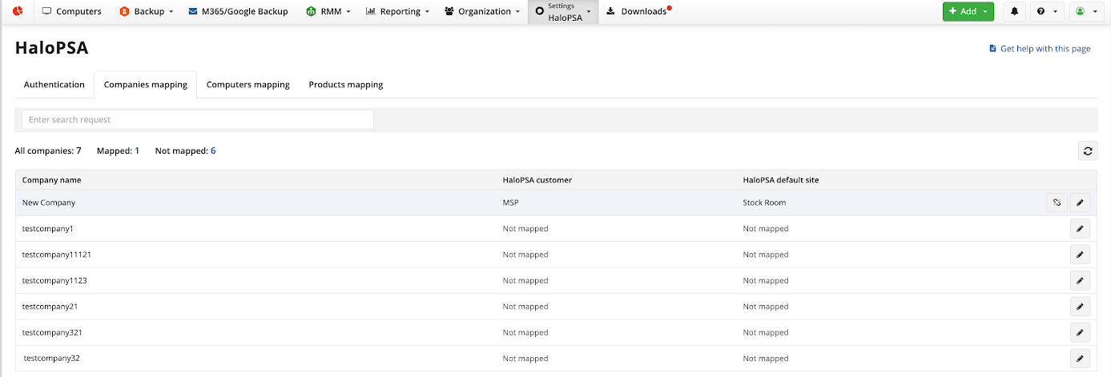Edit the New Company mapping
The image size is (1111, 377).
pos(1080,203)
